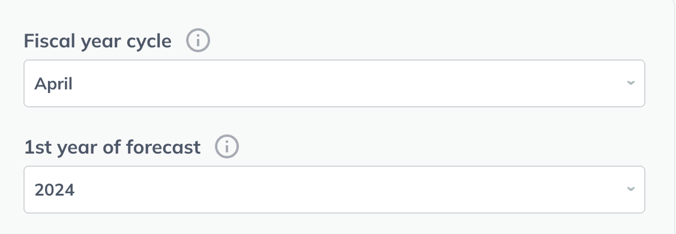Click the info icon beside 1st year of forecast
The width and height of the screenshot is (676, 234).
pyautogui.click(x=227, y=146)
